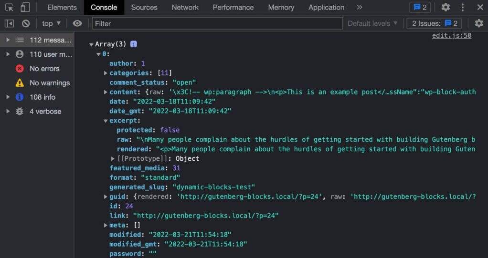The width and height of the screenshot is (488, 258).
Task: Open the DevTools three-dot customize menu
Action: pyautogui.click(x=463, y=7)
